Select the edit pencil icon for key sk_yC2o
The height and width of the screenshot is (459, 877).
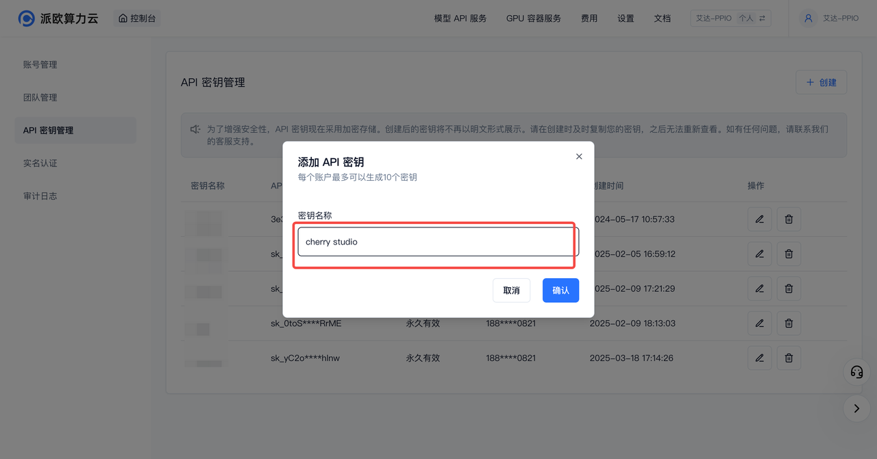pos(759,358)
